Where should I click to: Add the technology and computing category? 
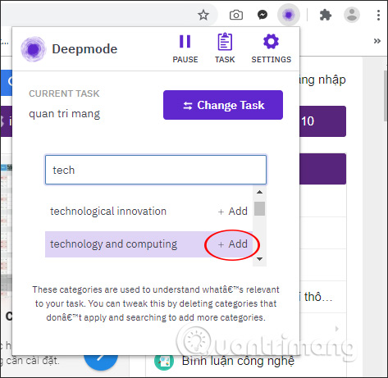233,244
